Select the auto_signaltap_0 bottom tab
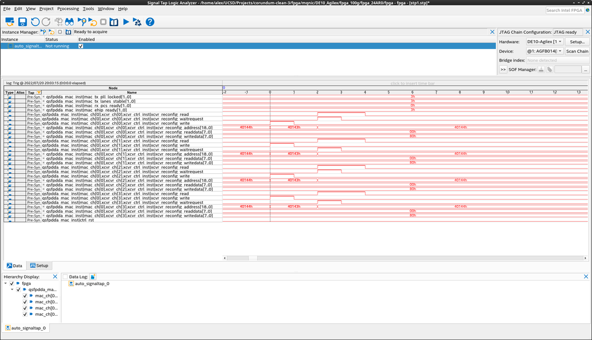Viewport: 592px width, 340px height. pyautogui.click(x=25, y=328)
